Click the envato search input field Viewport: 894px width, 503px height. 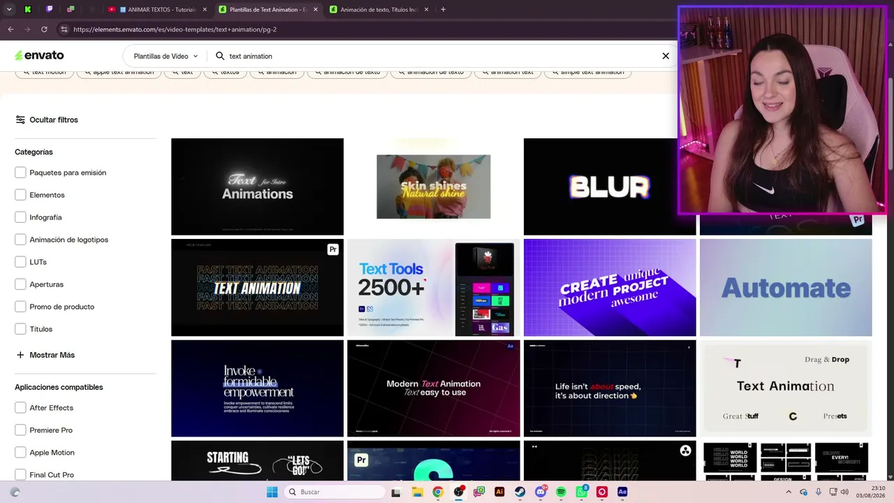440,56
